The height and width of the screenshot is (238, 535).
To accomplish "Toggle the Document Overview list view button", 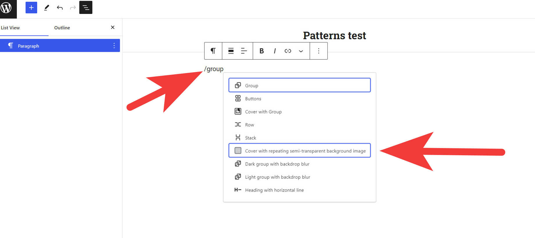I will (86, 8).
